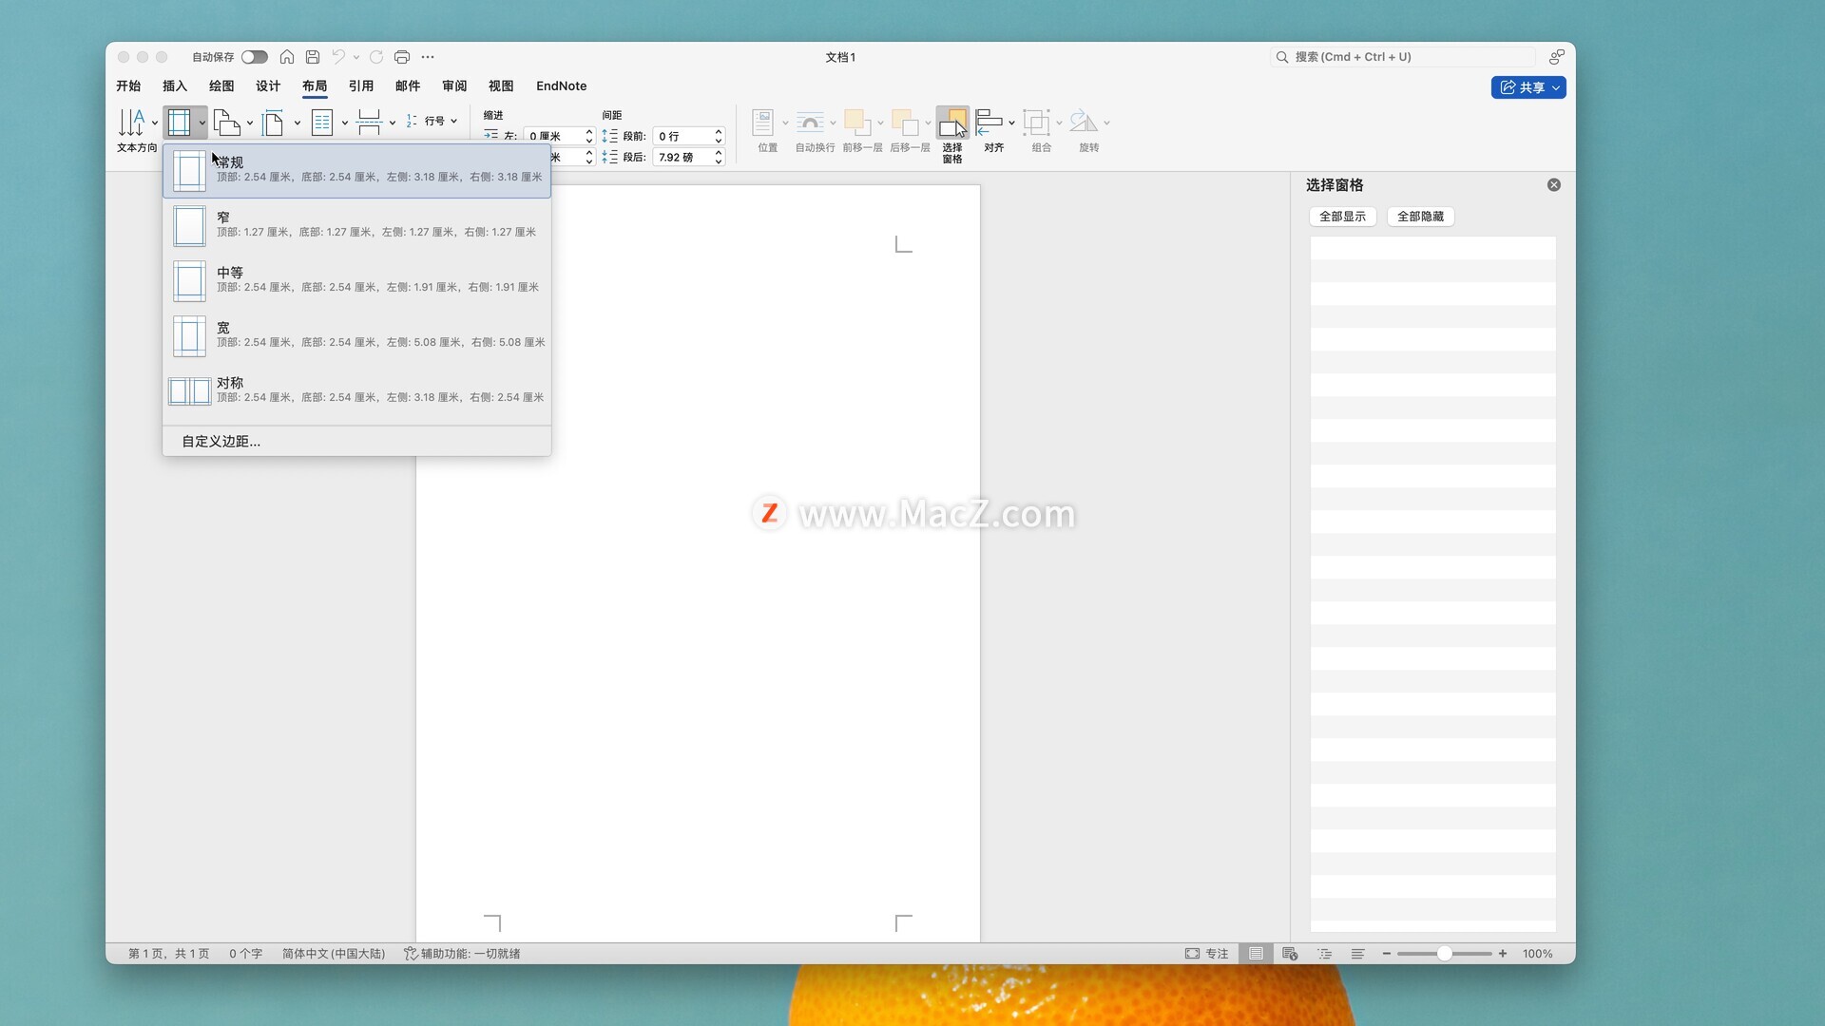
Task: Open the columns dropdown arrow
Action: pos(345,123)
